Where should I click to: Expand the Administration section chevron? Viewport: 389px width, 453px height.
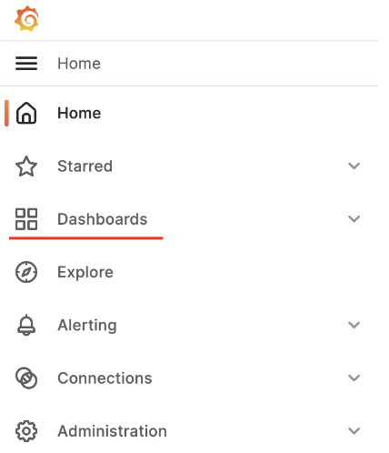click(x=354, y=431)
